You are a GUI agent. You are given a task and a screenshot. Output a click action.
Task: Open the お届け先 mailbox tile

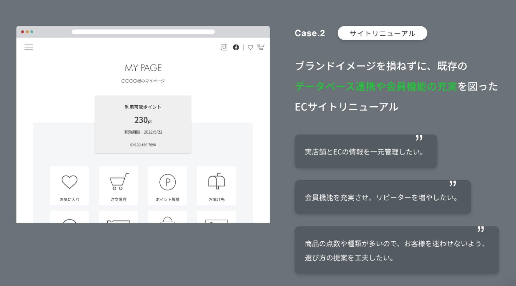click(216, 186)
